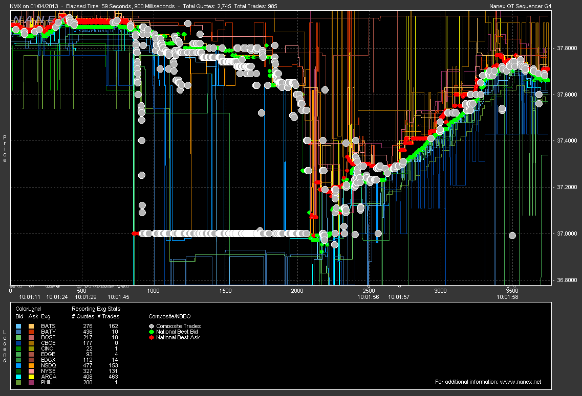582x396 pixels.
Task: Click the 'ColorLgnd' heading
Action: click(x=28, y=309)
